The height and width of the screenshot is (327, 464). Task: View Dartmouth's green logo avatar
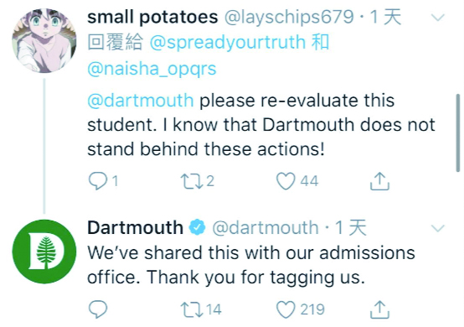44,252
